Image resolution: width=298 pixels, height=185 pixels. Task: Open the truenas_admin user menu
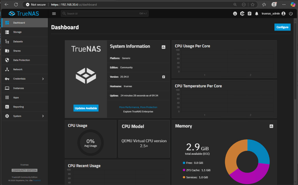pyautogui.click(x=273, y=13)
